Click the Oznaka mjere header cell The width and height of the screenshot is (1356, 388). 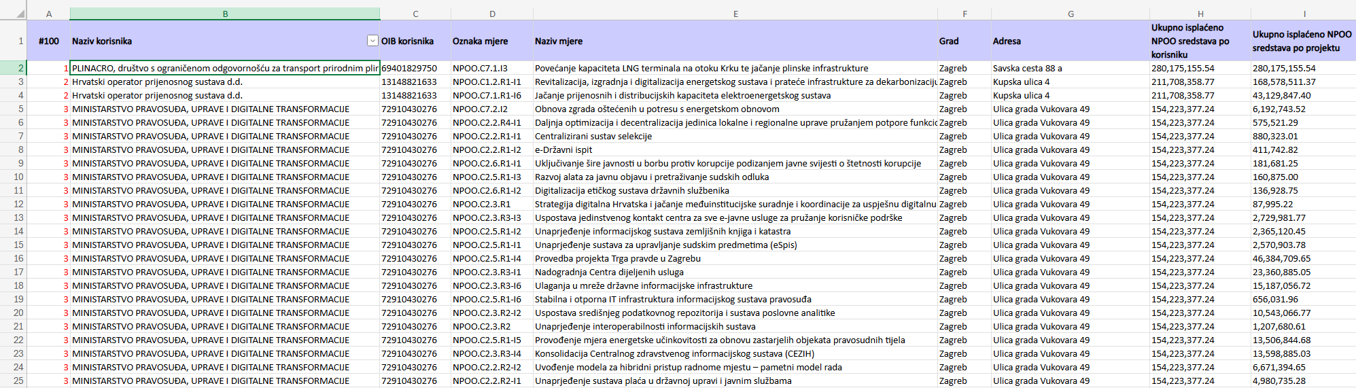click(492, 41)
